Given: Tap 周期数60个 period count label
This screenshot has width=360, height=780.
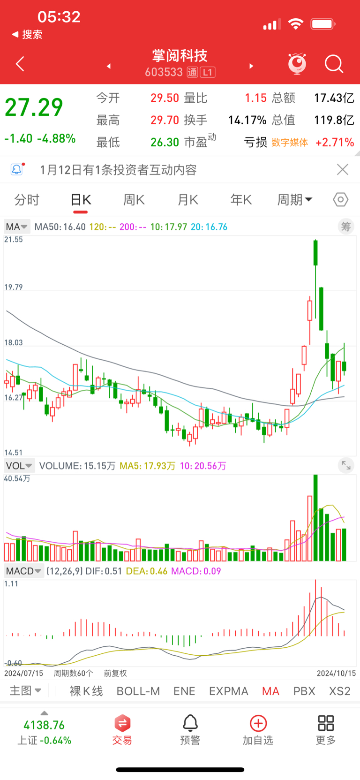Looking at the screenshot, I should point(73,673).
